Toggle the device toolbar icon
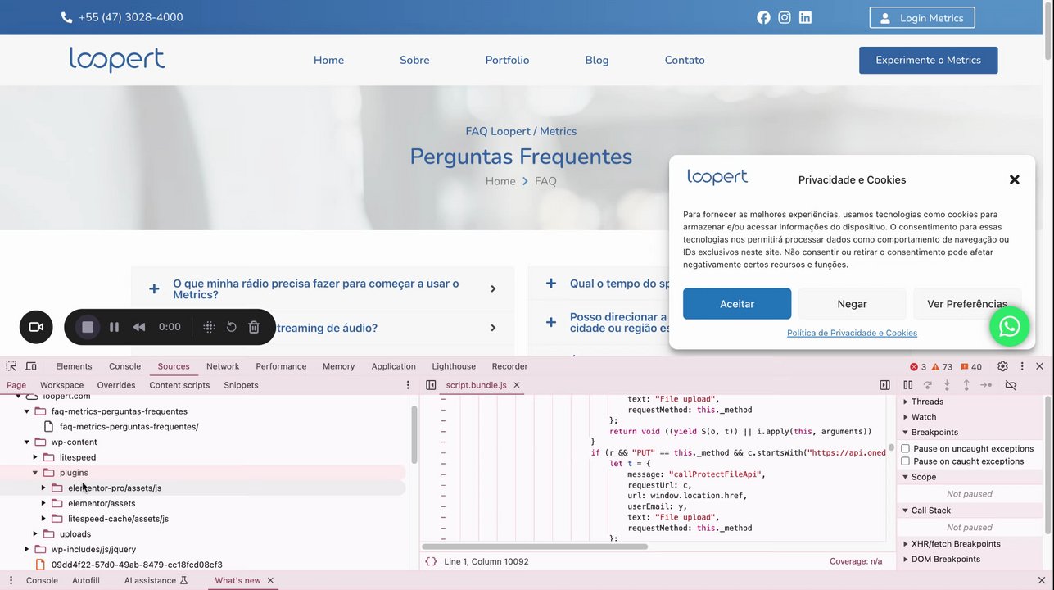The height and width of the screenshot is (590, 1054). 31,366
